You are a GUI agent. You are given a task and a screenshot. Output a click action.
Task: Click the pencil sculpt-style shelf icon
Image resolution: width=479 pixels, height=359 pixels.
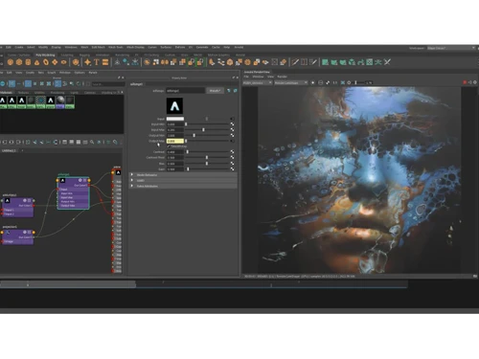pyautogui.click(x=295, y=62)
